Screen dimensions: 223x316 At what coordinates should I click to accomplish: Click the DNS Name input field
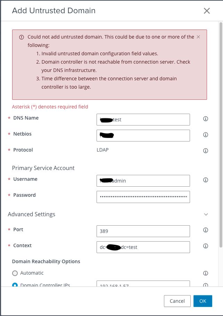(x=143, y=120)
